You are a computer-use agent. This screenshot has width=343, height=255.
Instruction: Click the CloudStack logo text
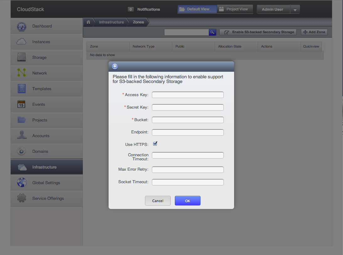pos(30,9)
